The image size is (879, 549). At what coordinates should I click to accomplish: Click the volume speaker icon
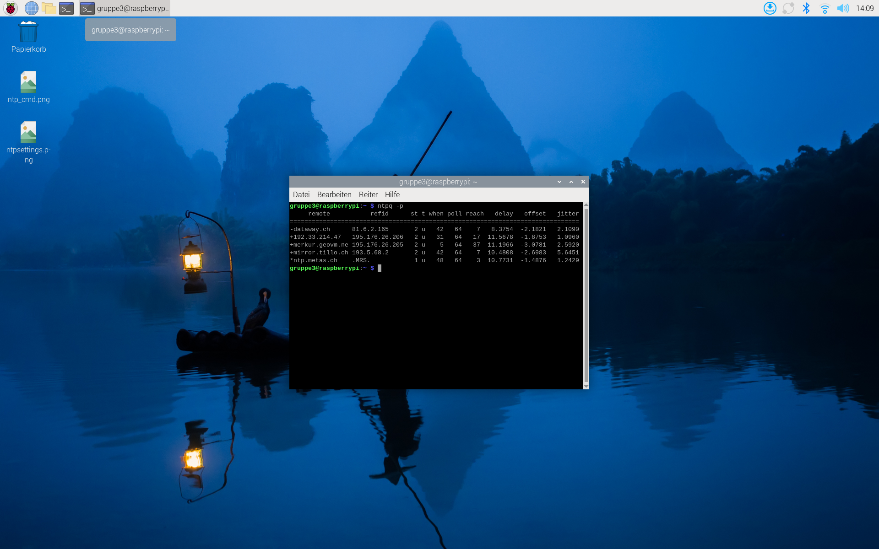pyautogui.click(x=842, y=8)
